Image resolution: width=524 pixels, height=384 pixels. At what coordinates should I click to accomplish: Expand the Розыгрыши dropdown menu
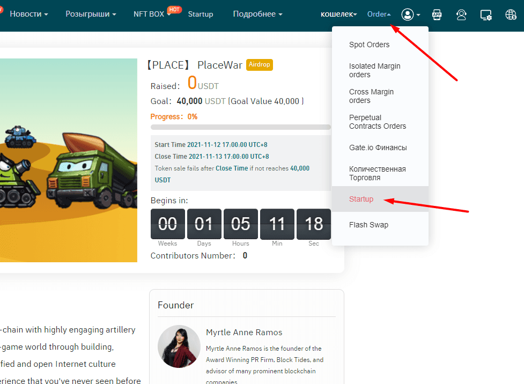coord(91,14)
